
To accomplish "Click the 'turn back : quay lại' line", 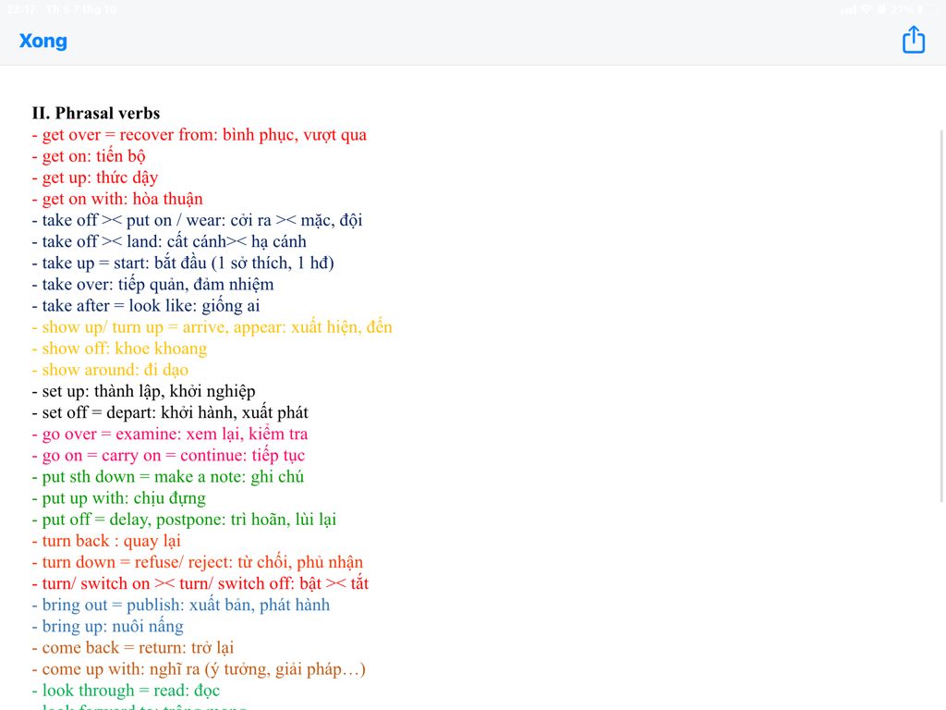I will point(106,541).
